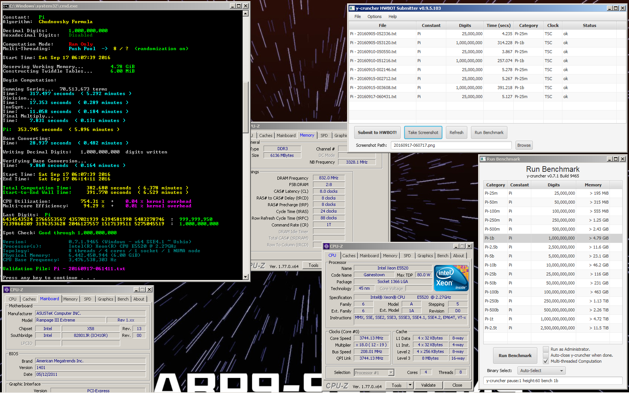This screenshot has width=629, height=393.
Task: Open the File menu in HWBOT Submitter
Action: (358, 16)
